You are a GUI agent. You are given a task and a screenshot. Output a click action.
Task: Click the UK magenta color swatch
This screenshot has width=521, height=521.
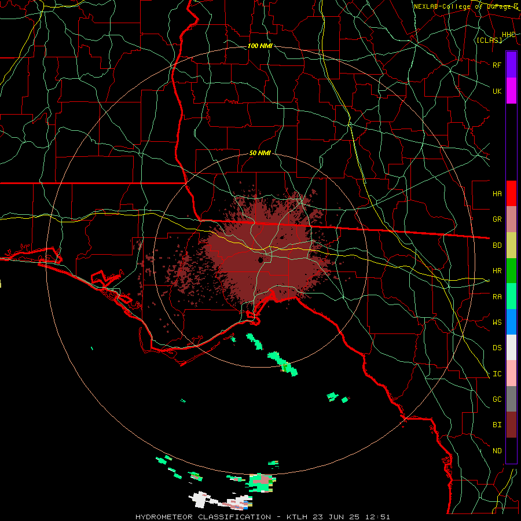coord(511,91)
